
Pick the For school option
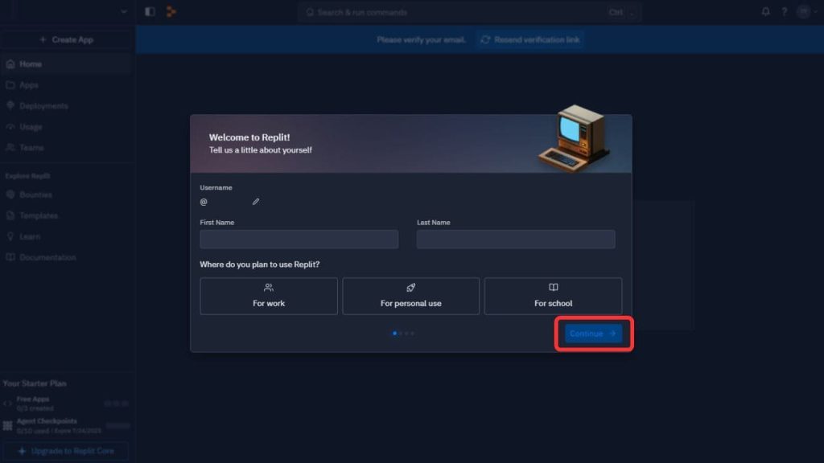click(553, 296)
